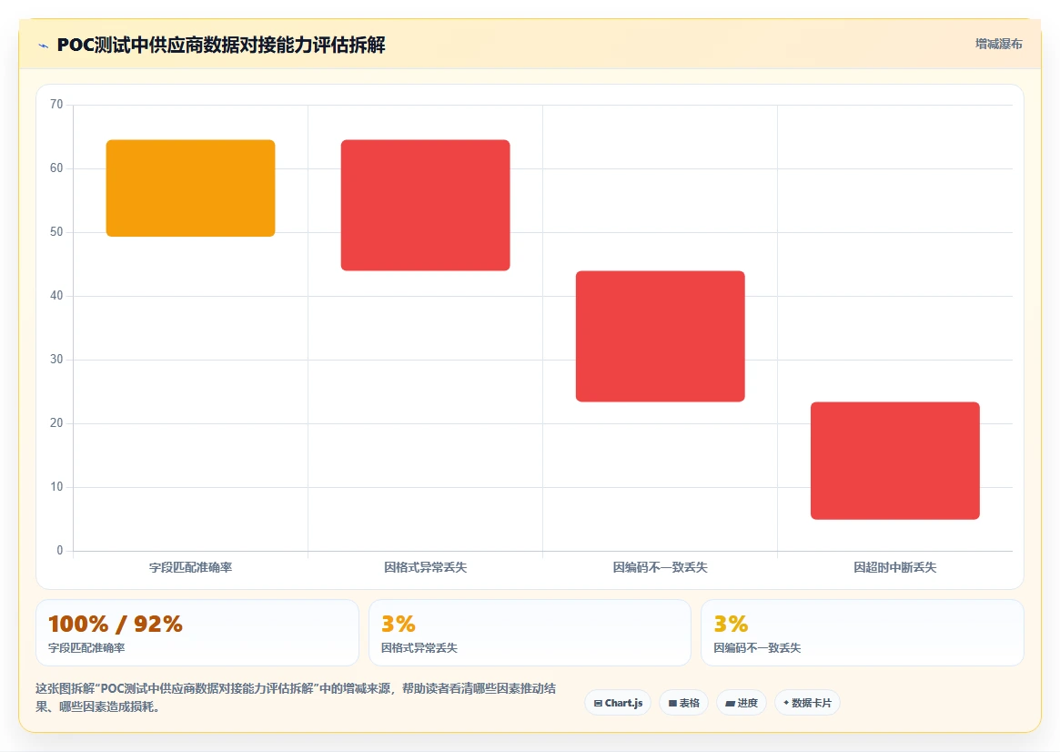This screenshot has width=1060, height=752.
Task: Click the 进度 tag chip
Action: click(742, 703)
